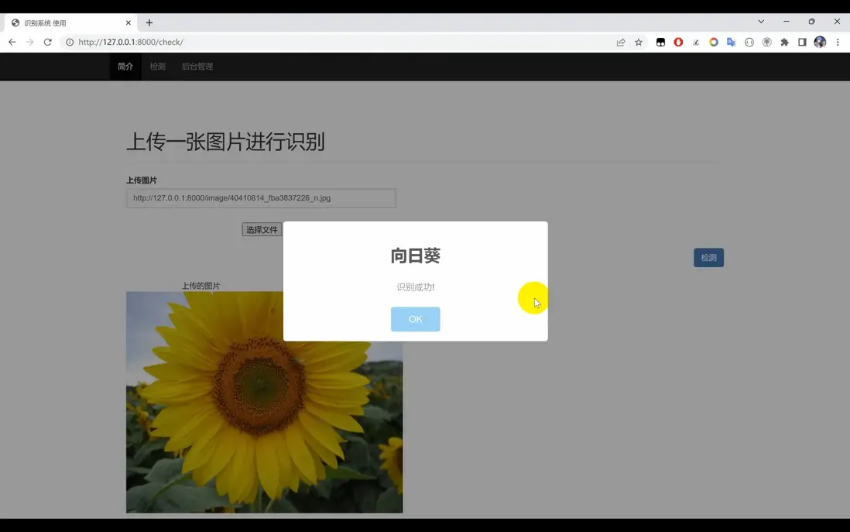Image resolution: width=850 pixels, height=532 pixels.
Task: Click the browser profile avatar
Action: [820, 42]
